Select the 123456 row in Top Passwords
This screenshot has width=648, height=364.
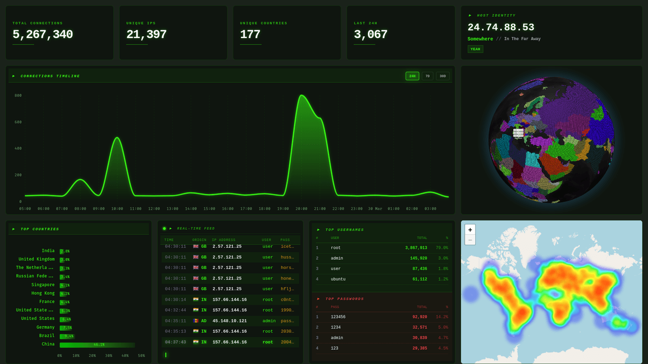(382, 317)
